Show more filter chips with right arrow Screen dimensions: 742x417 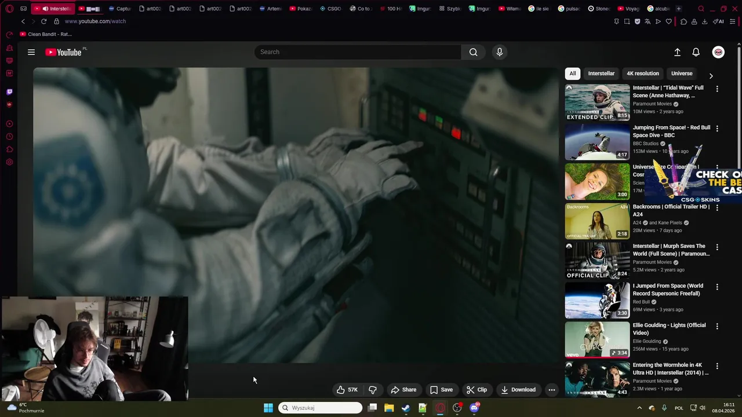click(x=711, y=76)
